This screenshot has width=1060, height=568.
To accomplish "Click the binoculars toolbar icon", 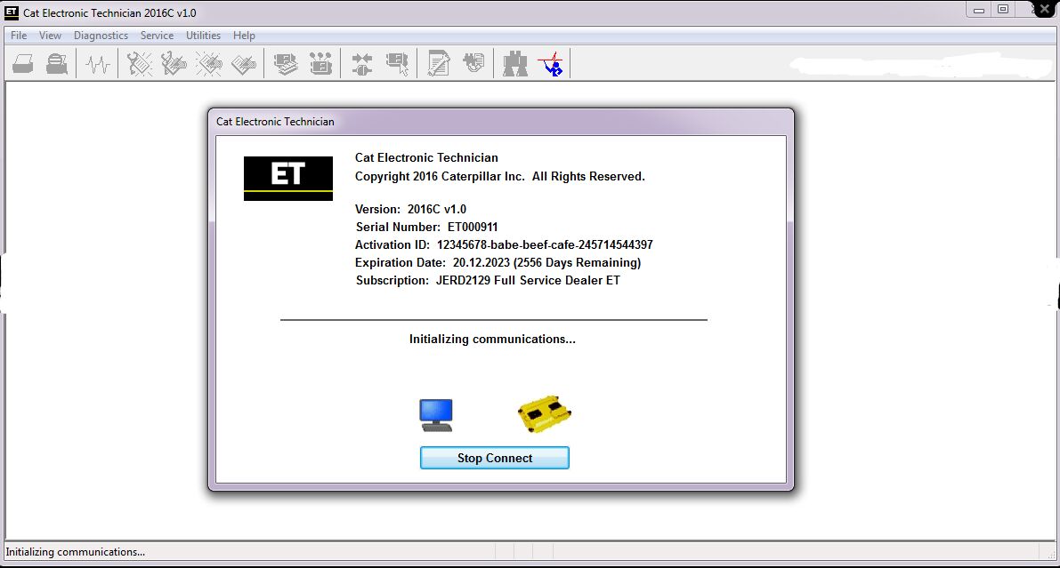I will (x=515, y=64).
